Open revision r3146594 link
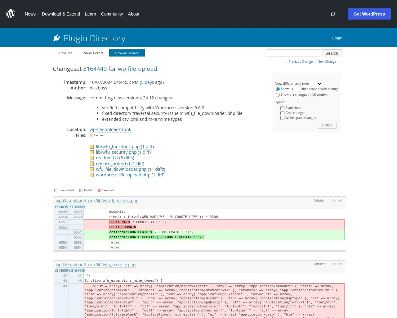The height and width of the screenshot is (318, 397). (x=62, y=270)
